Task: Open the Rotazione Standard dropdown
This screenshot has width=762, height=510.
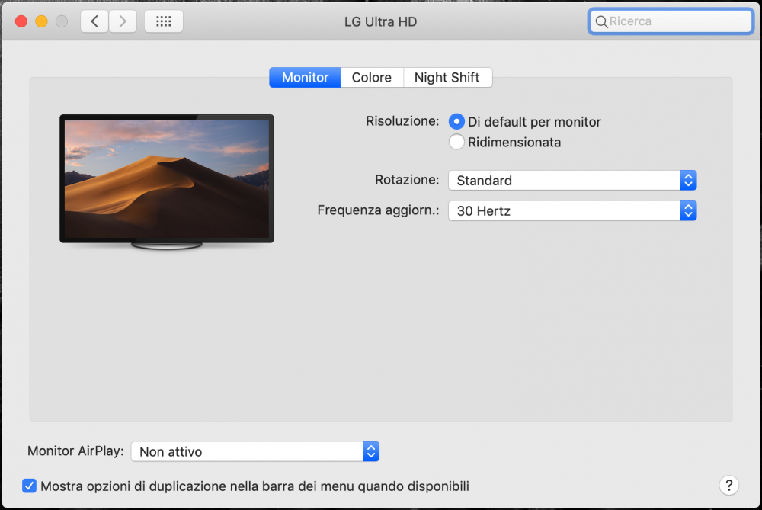Action: coord(572,181)
